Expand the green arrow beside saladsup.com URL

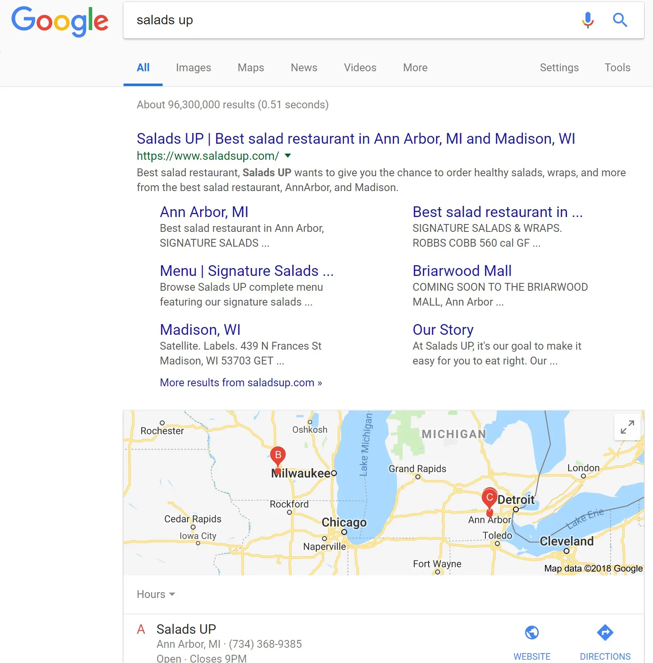pyautogui.click(x=288, y=156)
